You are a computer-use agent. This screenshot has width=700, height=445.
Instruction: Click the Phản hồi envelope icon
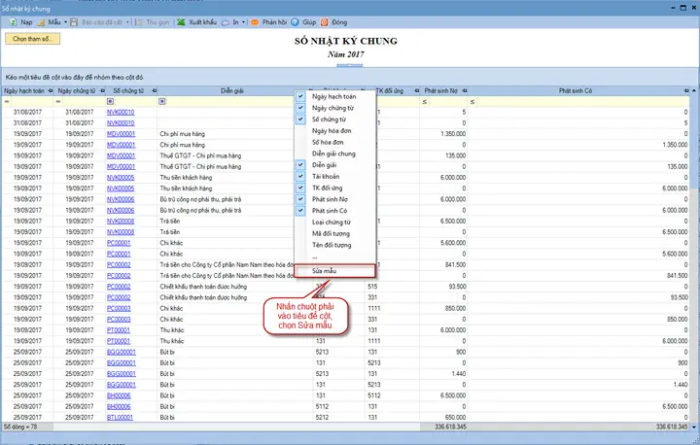pos(255,22)
